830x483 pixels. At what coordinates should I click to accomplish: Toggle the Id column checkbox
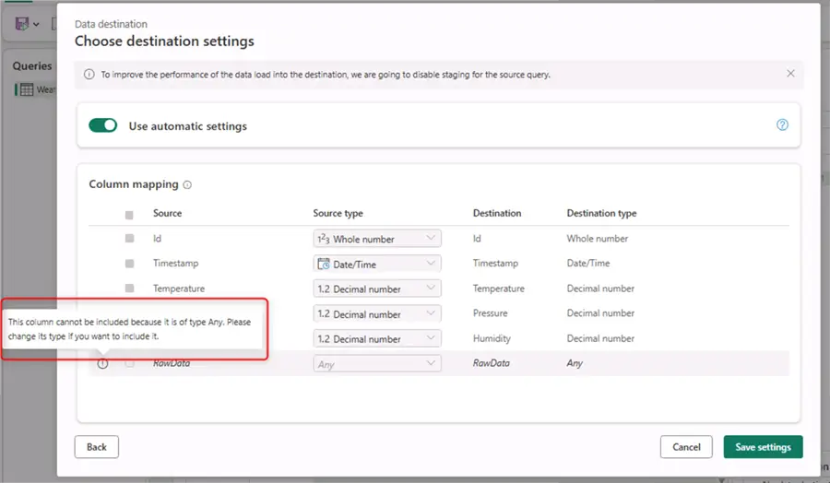129,238
